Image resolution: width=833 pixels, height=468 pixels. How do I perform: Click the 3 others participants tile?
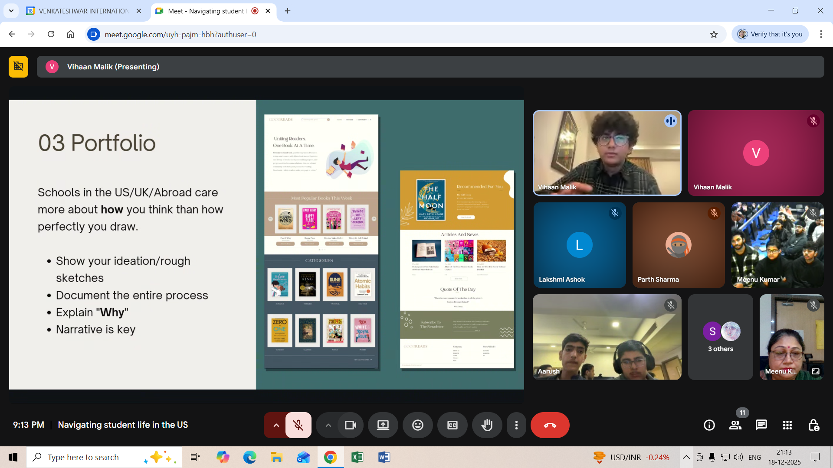click(x=720, y=337)
